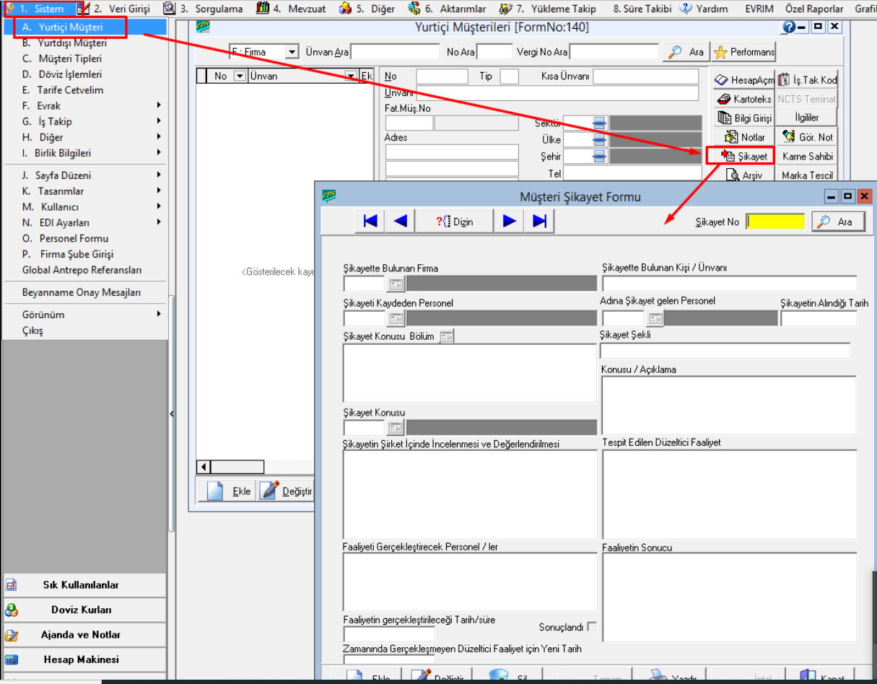Open lookup for Şikayeti Kaydeden Personel
Screen dimensions: 877x684
click(396, 318)
